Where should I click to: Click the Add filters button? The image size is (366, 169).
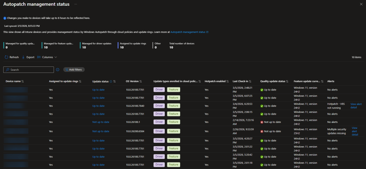click(x=74, y=70)
